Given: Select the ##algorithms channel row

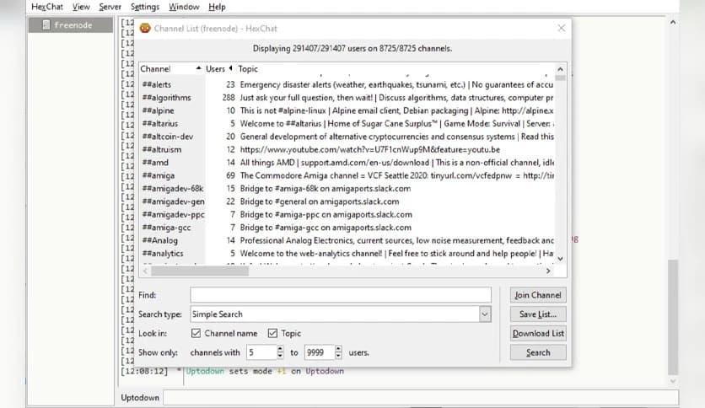Looking at the screenshot, I should [x=347, y=98].
